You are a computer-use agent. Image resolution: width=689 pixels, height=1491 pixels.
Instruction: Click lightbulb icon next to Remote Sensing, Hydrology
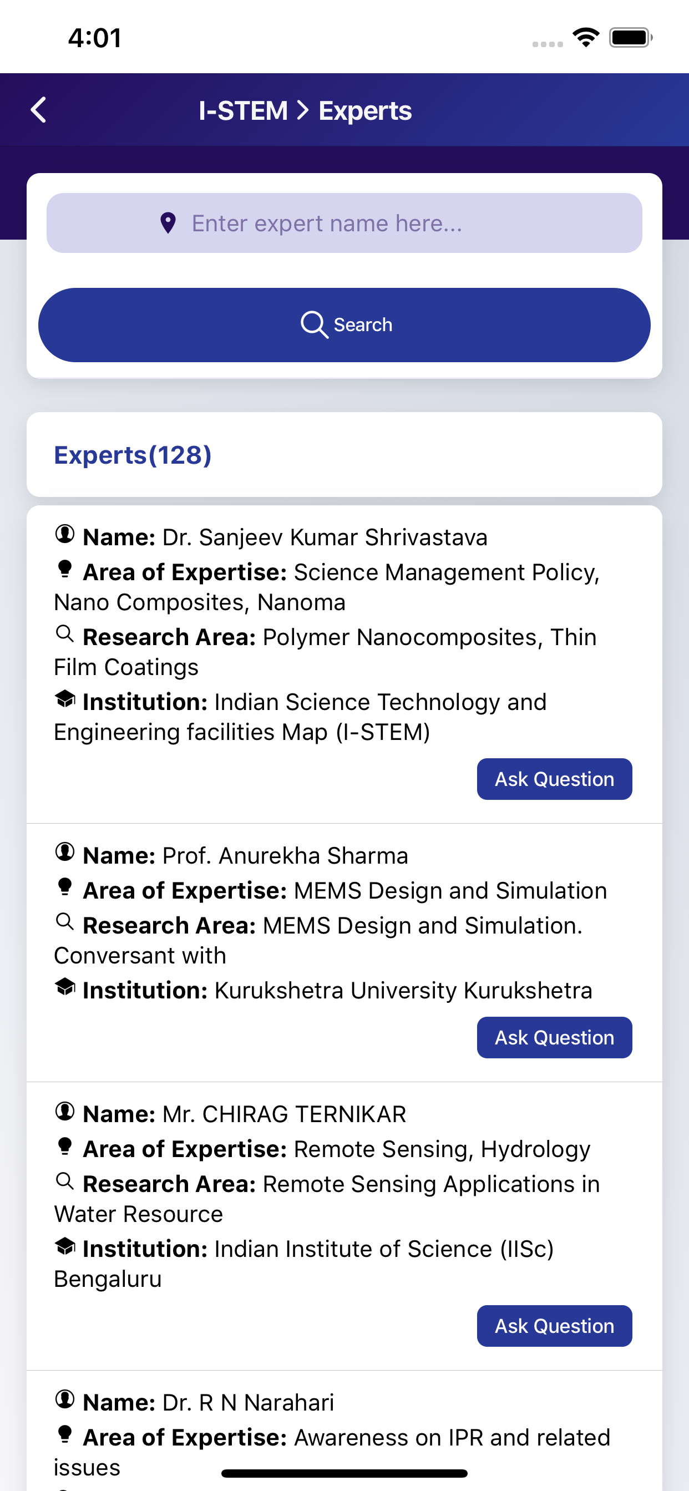[65, 1147]
